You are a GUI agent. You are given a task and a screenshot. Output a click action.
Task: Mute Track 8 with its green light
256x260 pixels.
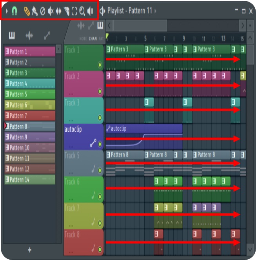pyautogui.click(x=100, y=249)
